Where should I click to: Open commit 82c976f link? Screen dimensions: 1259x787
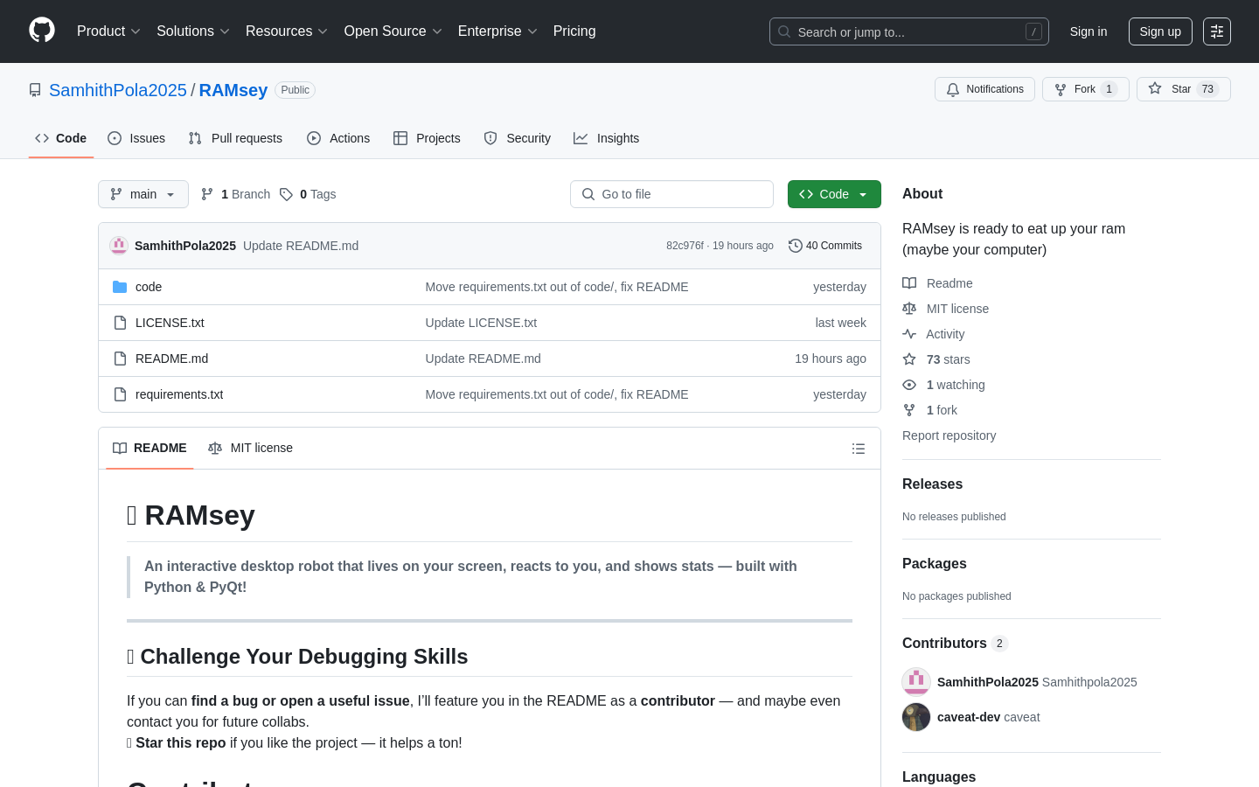(685, 246)
